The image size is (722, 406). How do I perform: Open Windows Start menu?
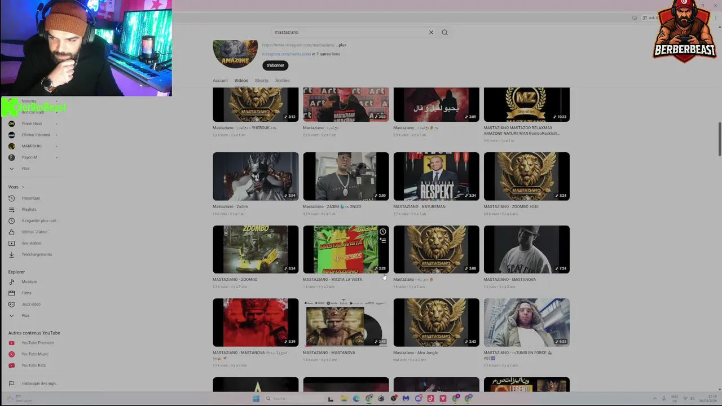256,399
